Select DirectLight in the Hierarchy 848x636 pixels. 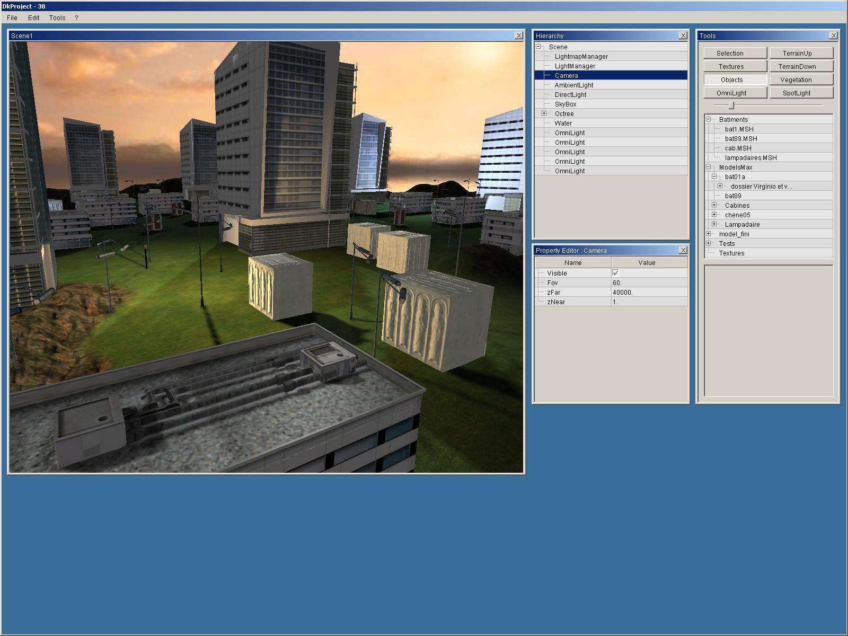(x=570, y=94)
